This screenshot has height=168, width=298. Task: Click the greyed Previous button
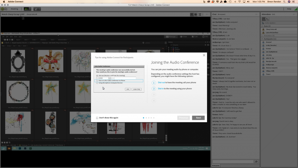183,118
